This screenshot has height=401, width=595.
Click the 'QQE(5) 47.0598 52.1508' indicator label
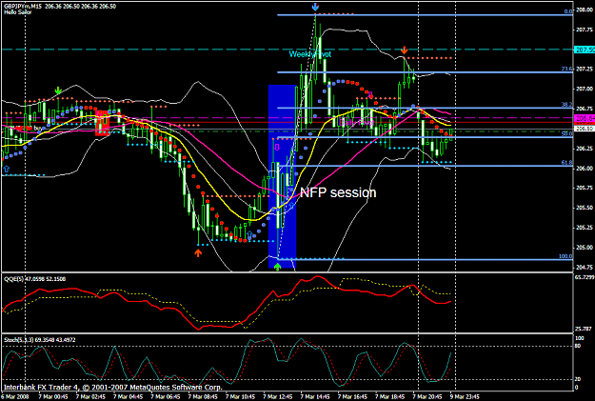point(34,279)
